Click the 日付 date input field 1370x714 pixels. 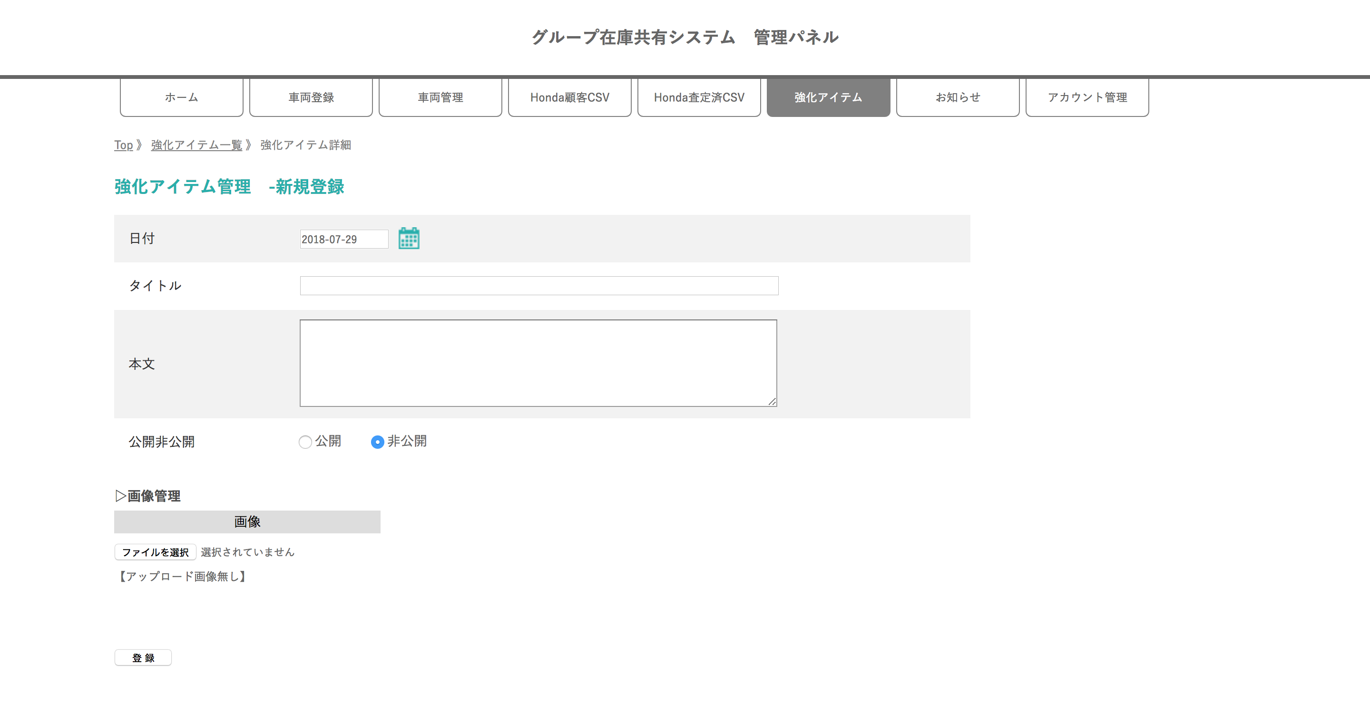click(343, 239)
